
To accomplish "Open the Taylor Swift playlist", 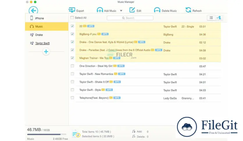I will coord(47,43).
